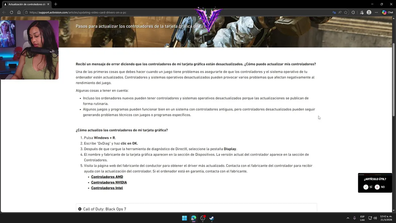Viewport: 396px width, 223px height.
Task: Click the microphone tray icon
Action: (x=355, y=218)
